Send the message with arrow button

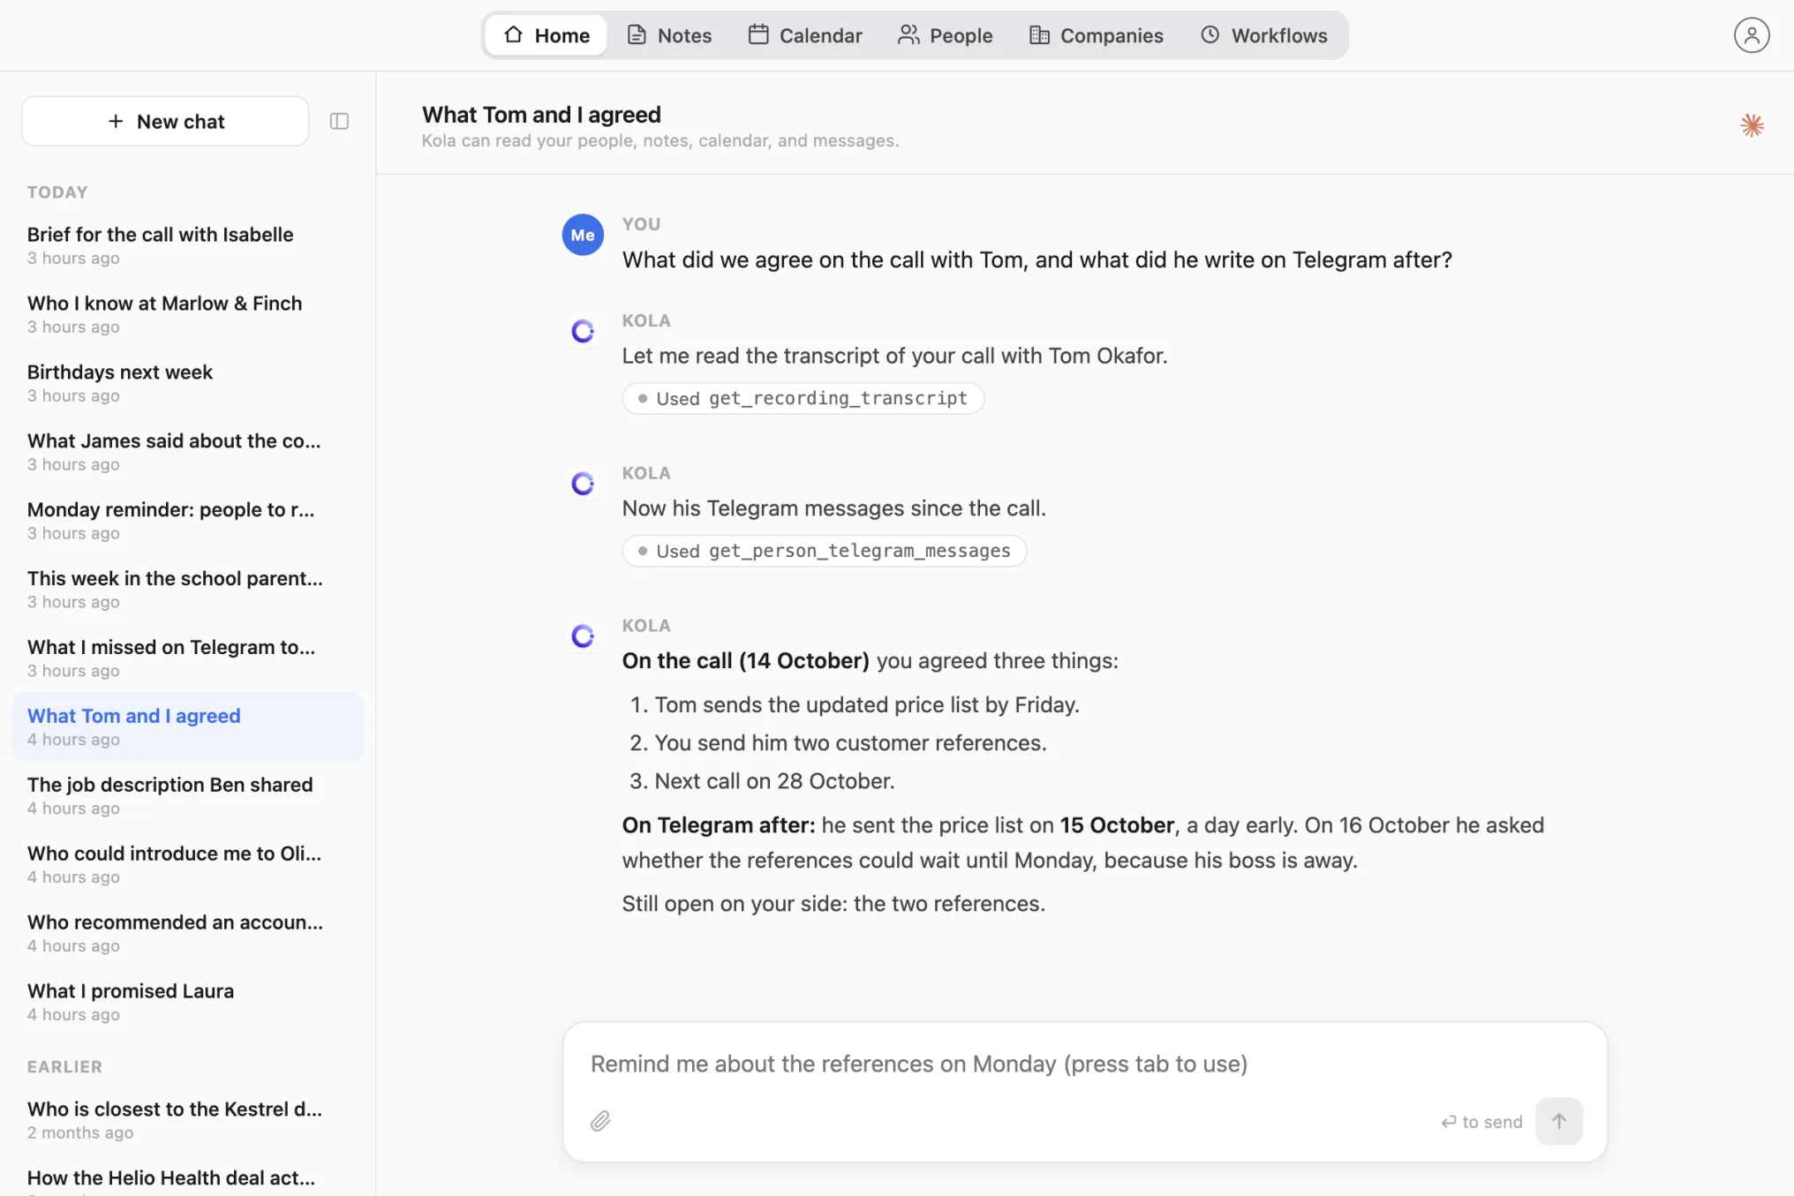click(1558, 1121)
